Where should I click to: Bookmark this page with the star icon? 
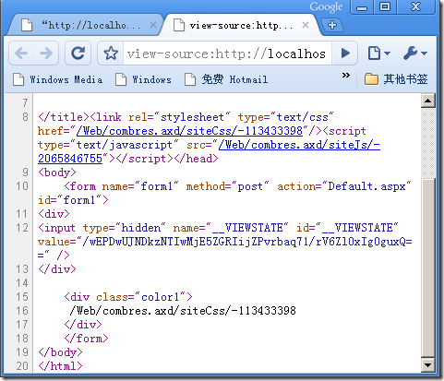pyautogui.click(x=111, y=54)
